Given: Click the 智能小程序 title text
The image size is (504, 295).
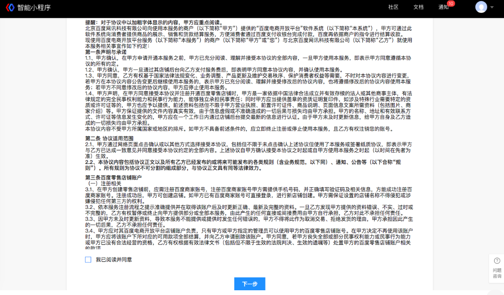Looking at the screenshot, I should pyautogui.click(x=34, y=8).
